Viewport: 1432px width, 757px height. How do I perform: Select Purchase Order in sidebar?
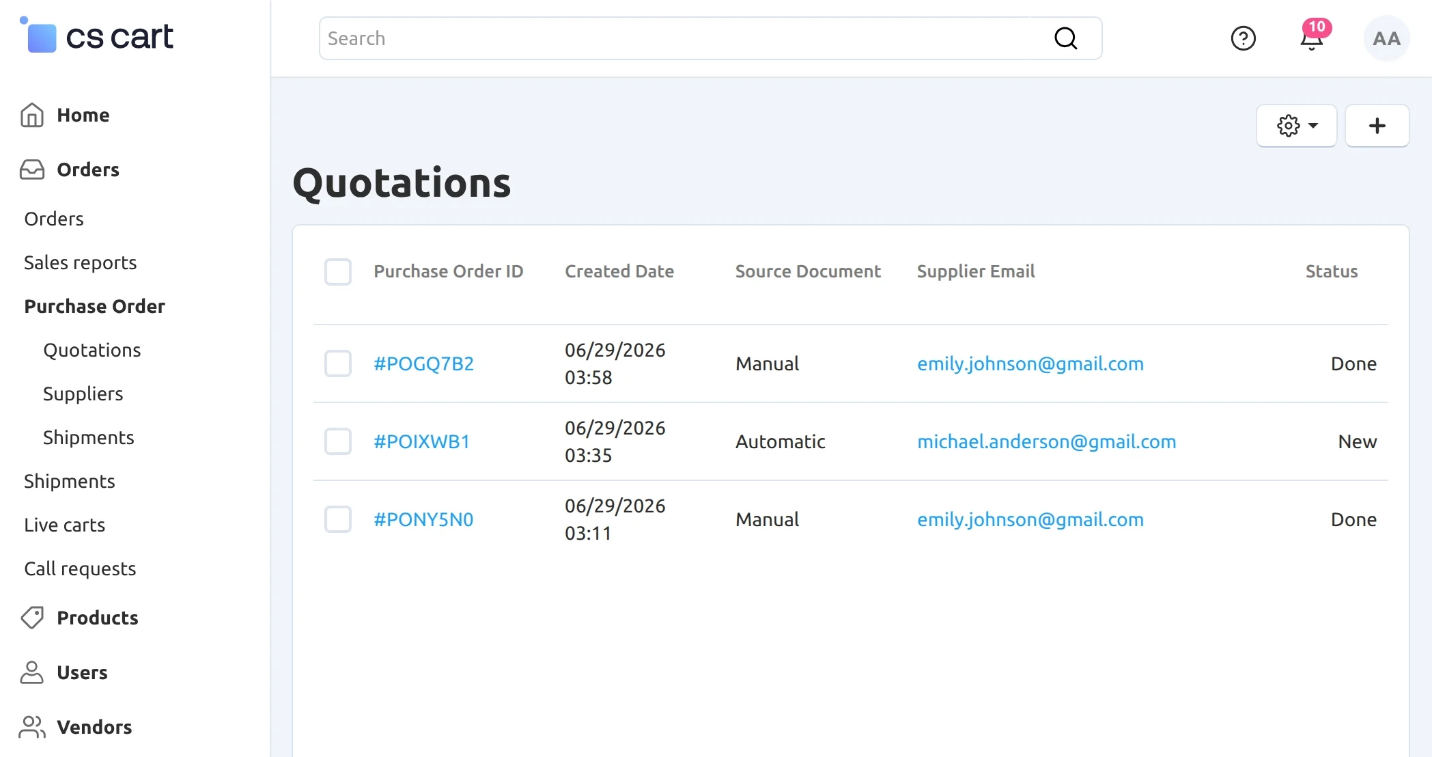95,306
